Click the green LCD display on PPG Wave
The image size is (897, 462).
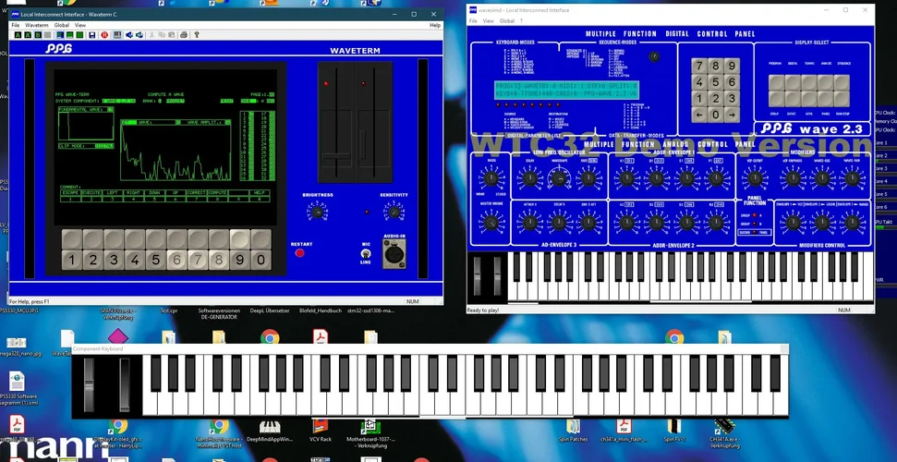click(566, 90)
